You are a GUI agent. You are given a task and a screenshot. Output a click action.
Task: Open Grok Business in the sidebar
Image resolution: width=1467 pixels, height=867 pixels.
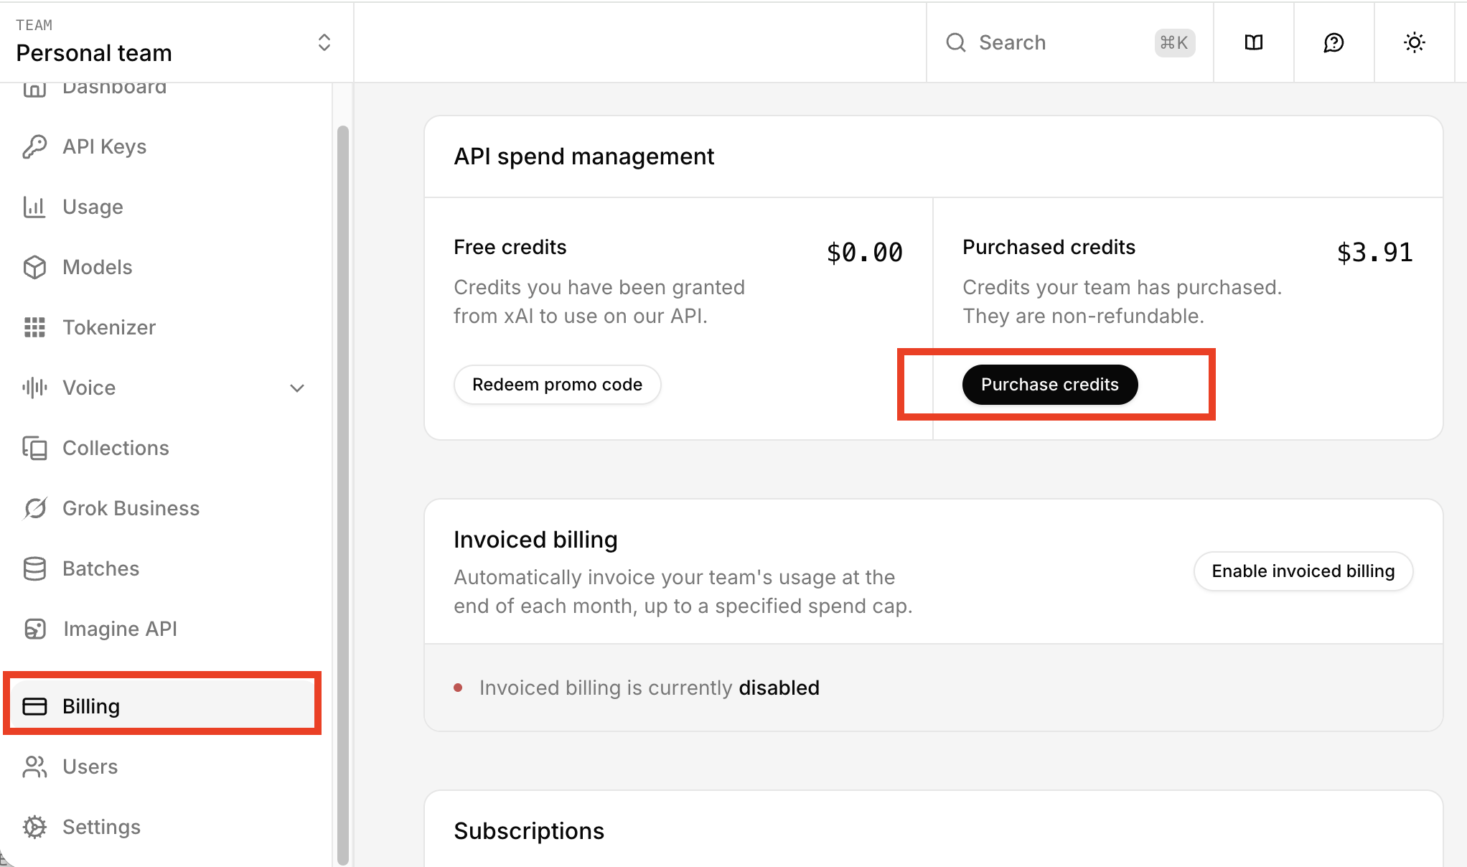pyautogui.click(x=131, y=508)
